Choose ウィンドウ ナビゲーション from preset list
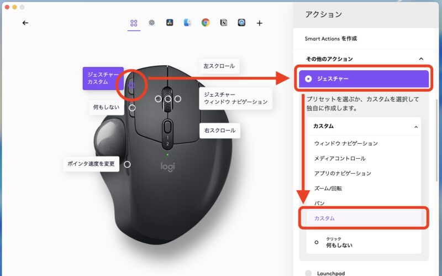The image size is (442, 276). tap(346, 143)
